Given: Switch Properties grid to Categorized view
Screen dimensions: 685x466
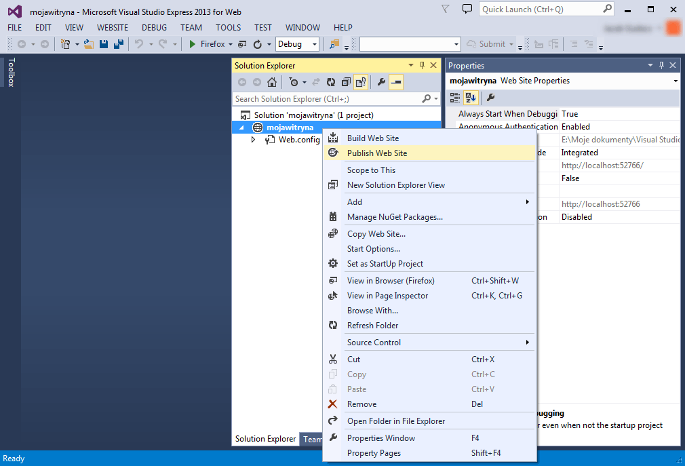Looking at the screenshot, I should click(x=455, y=98).
